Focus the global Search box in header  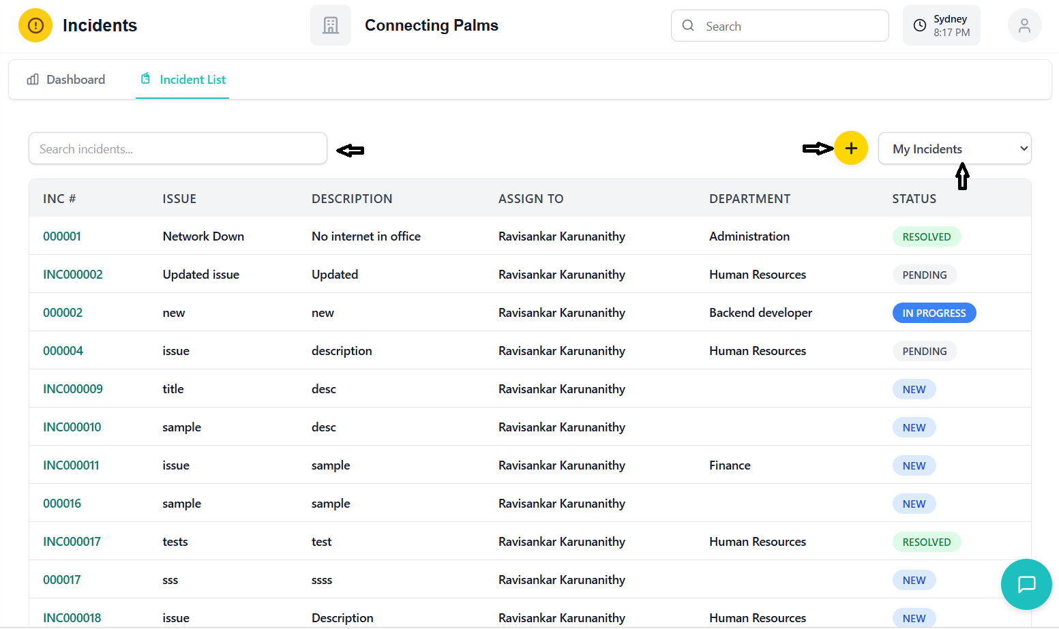(791, 26)
